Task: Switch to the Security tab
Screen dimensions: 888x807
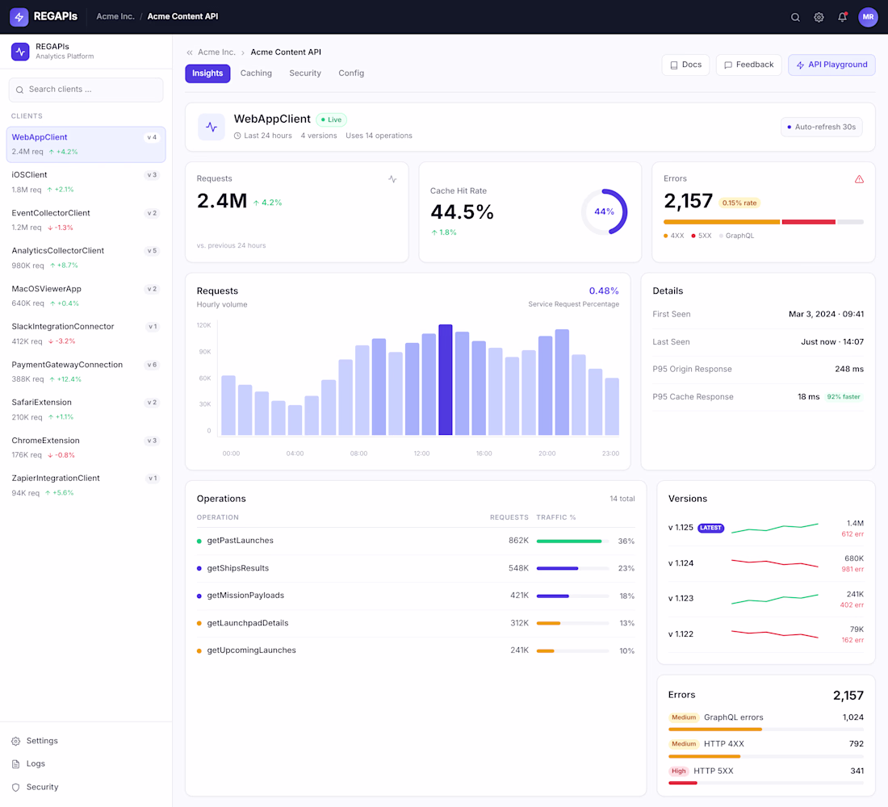Action: 305,73
